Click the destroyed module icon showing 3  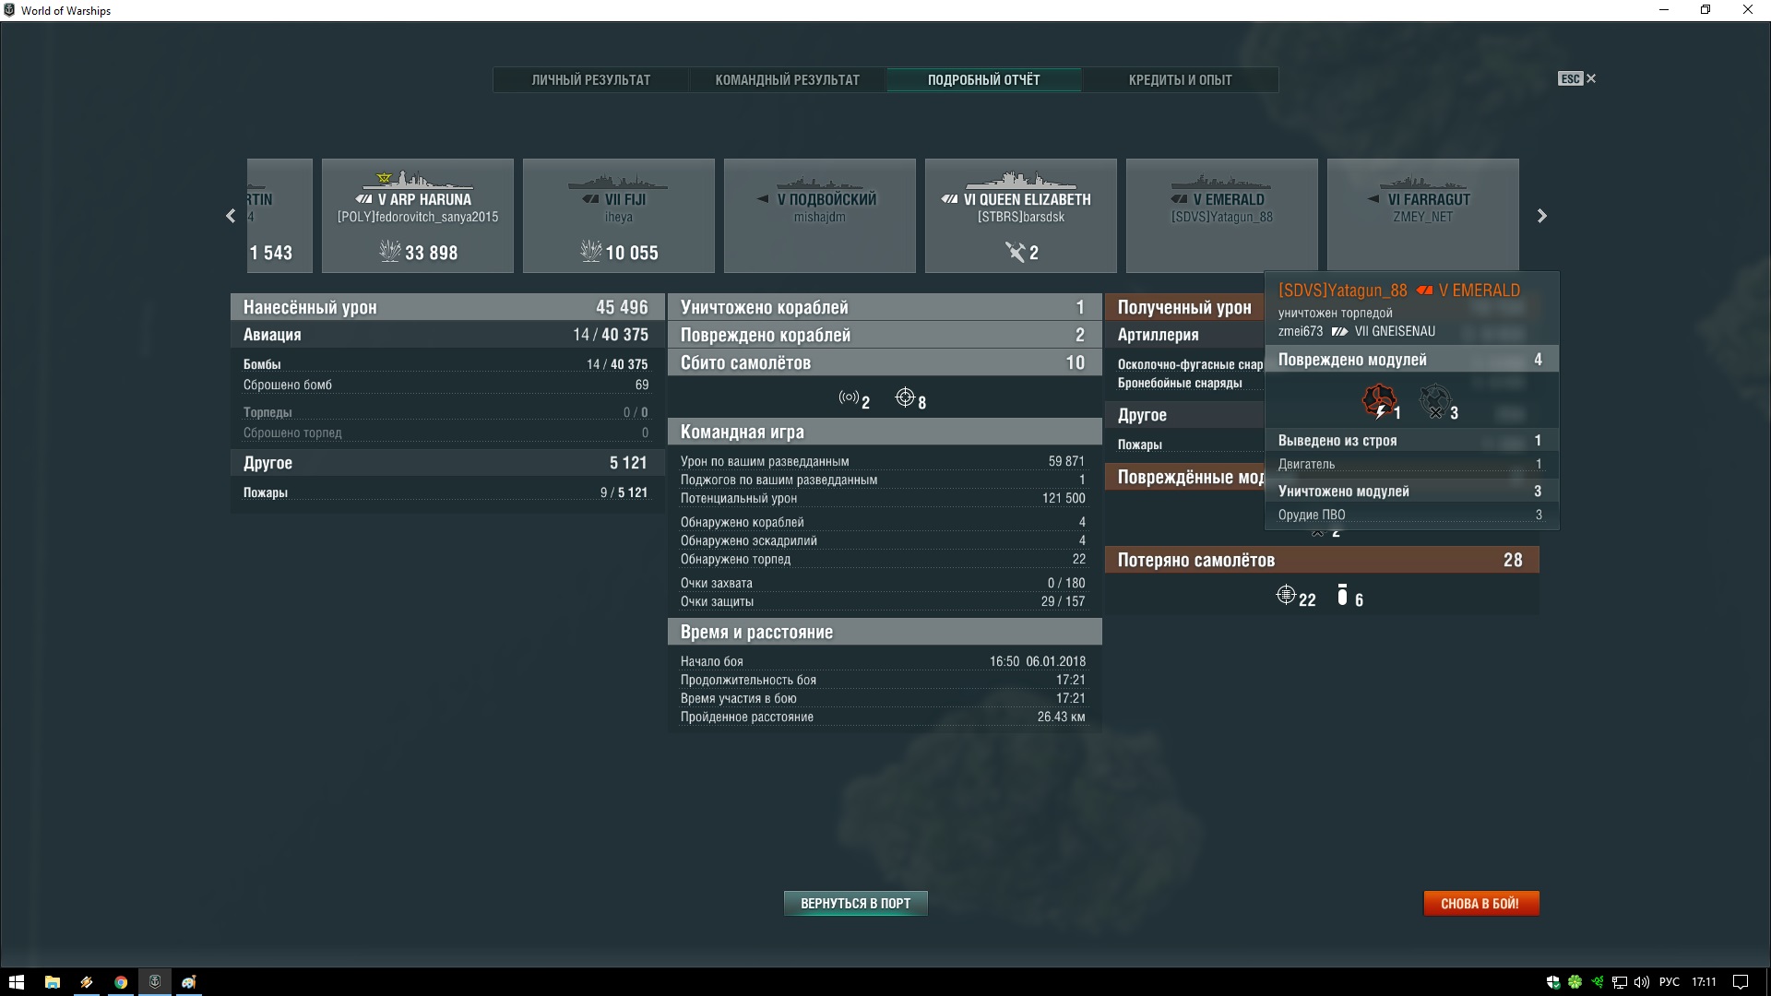[1434, 401]
